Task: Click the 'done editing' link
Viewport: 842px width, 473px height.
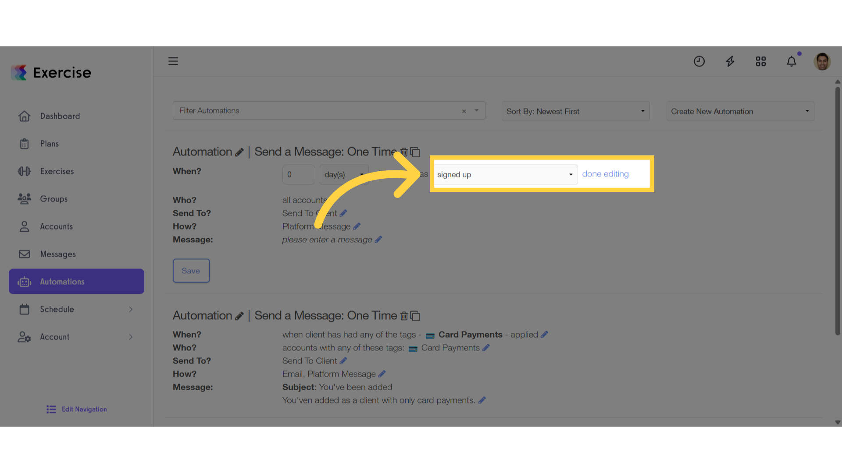Action: coord(605,174)
